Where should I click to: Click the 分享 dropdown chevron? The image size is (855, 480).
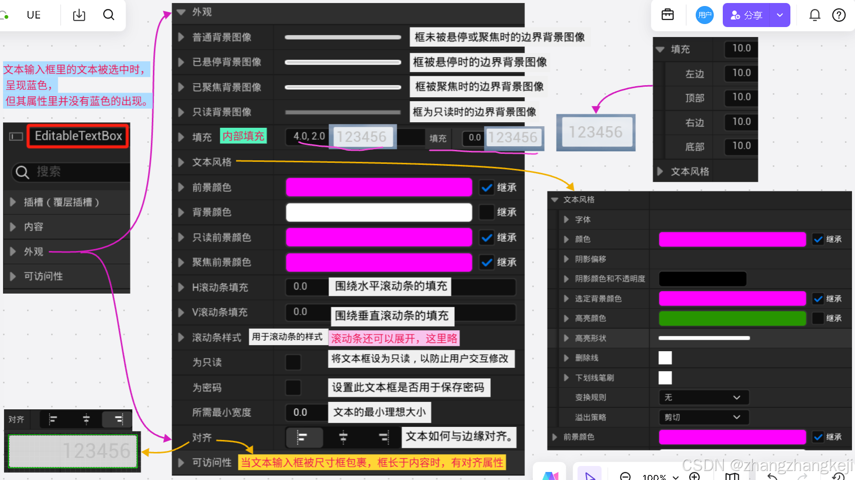pyautogui.click(x=779, y=15)
